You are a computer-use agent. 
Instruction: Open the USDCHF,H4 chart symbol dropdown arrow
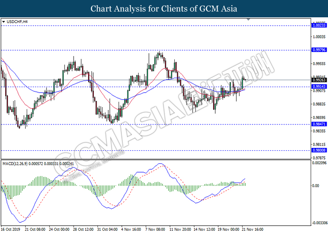tap(3, 22)
